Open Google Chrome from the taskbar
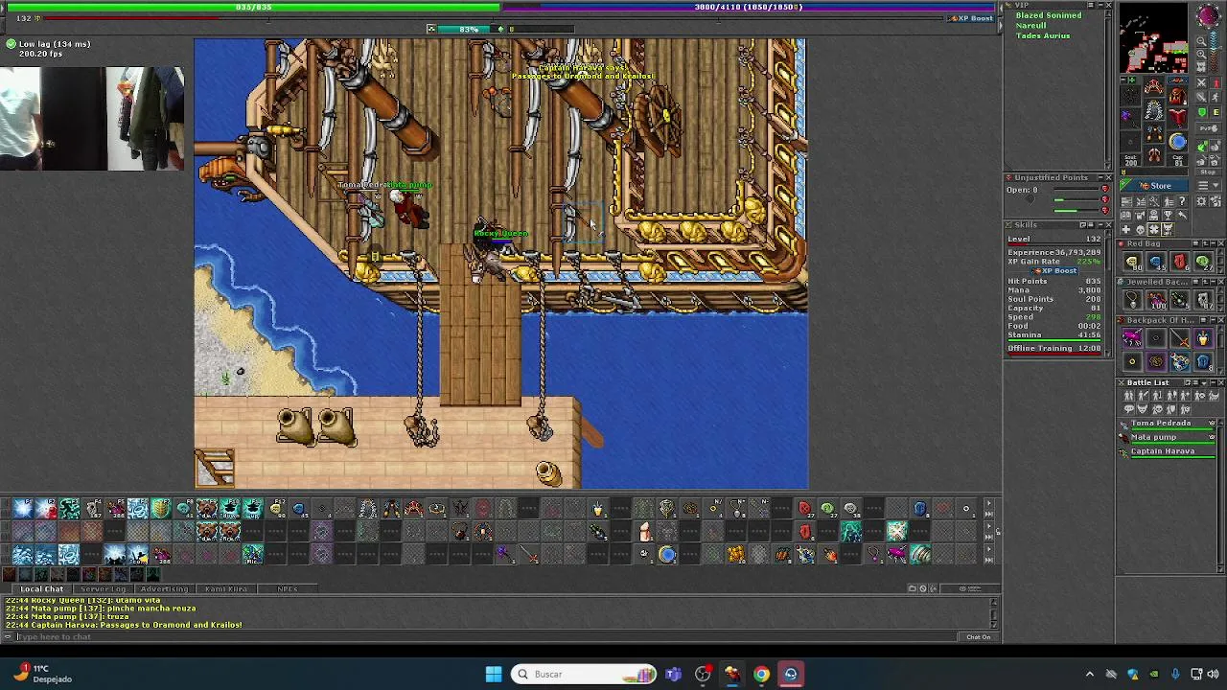 pos(761,674)
